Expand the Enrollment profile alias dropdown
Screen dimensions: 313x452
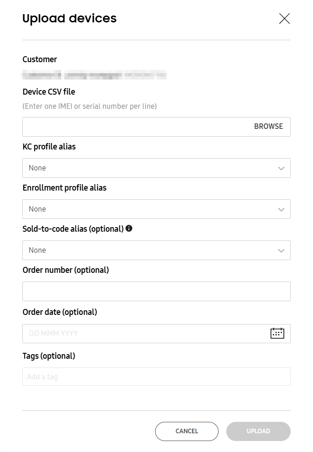coord(156,209)
